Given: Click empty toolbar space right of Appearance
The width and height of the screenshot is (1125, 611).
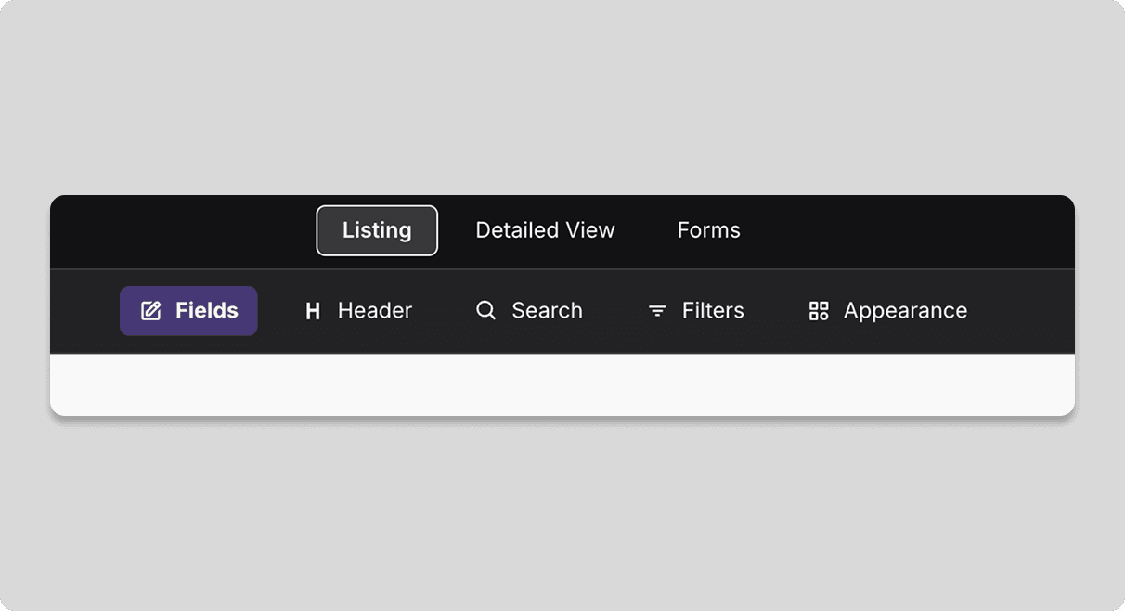Looking at the screenshot, I should (x=1021, y=311).
